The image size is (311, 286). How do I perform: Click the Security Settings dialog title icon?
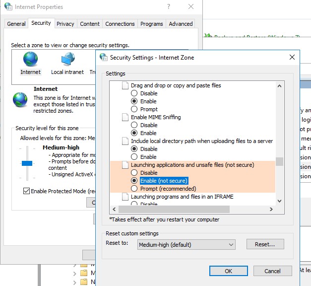pyautogui.click(x=104, y=57)
